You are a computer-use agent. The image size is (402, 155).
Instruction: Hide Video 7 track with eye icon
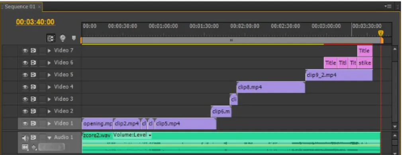click(25, 50)
